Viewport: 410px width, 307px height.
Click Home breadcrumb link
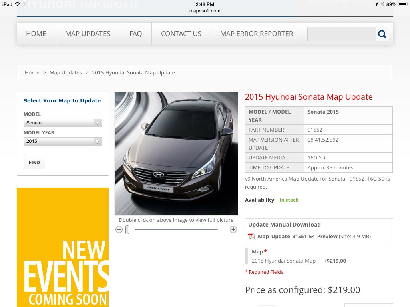click(32, 73)
